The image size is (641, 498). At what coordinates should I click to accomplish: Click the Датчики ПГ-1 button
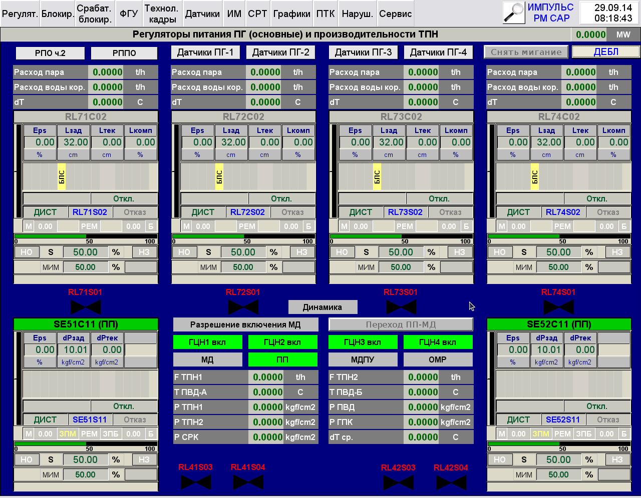[x=205, y=52]
